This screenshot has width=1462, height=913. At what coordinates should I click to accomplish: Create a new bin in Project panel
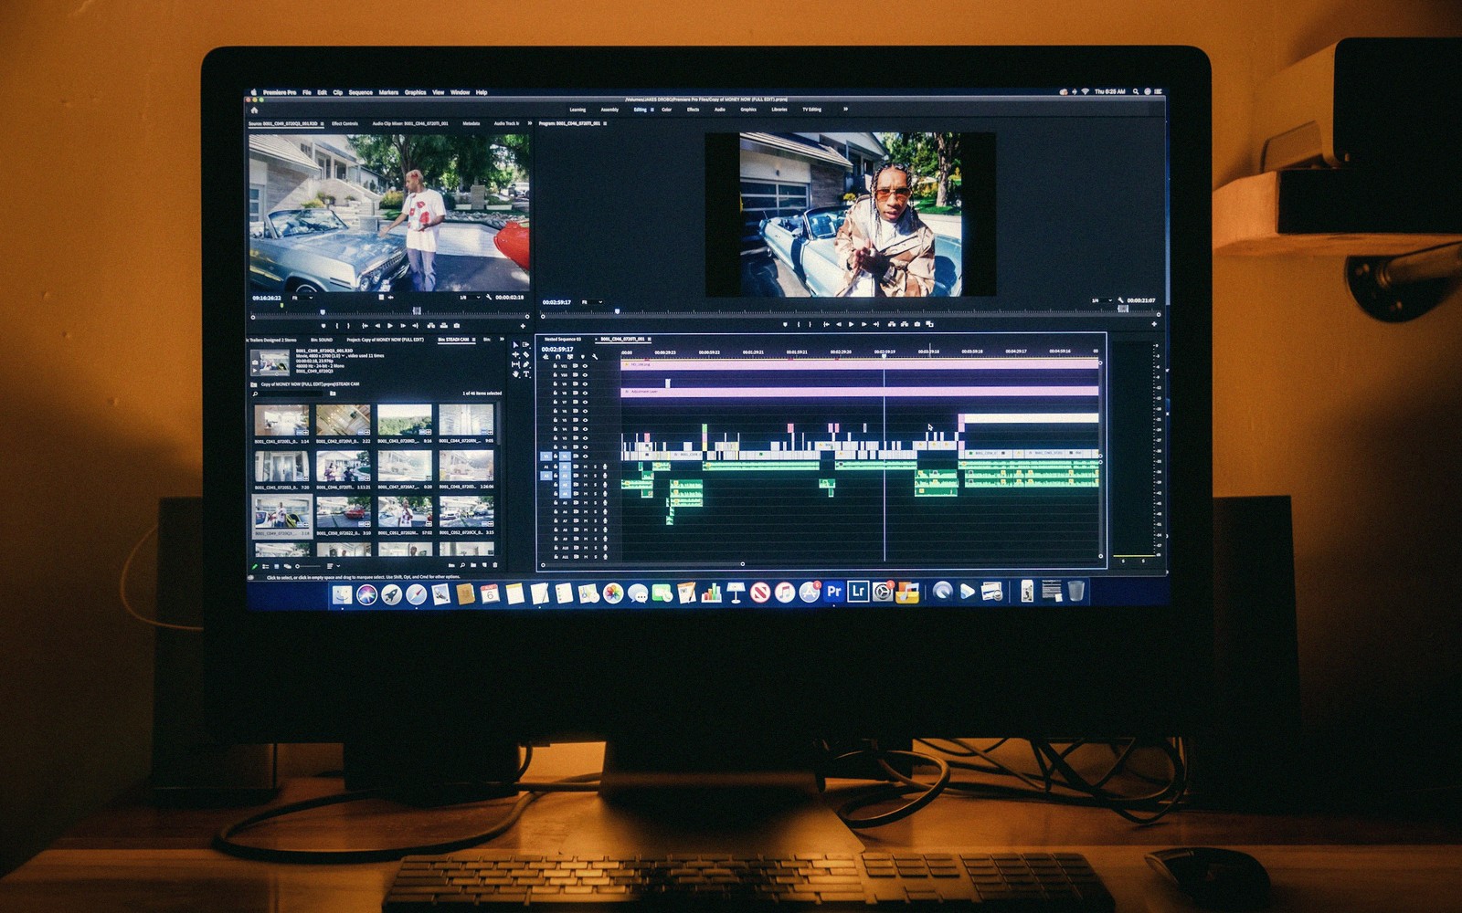(473, 565)
